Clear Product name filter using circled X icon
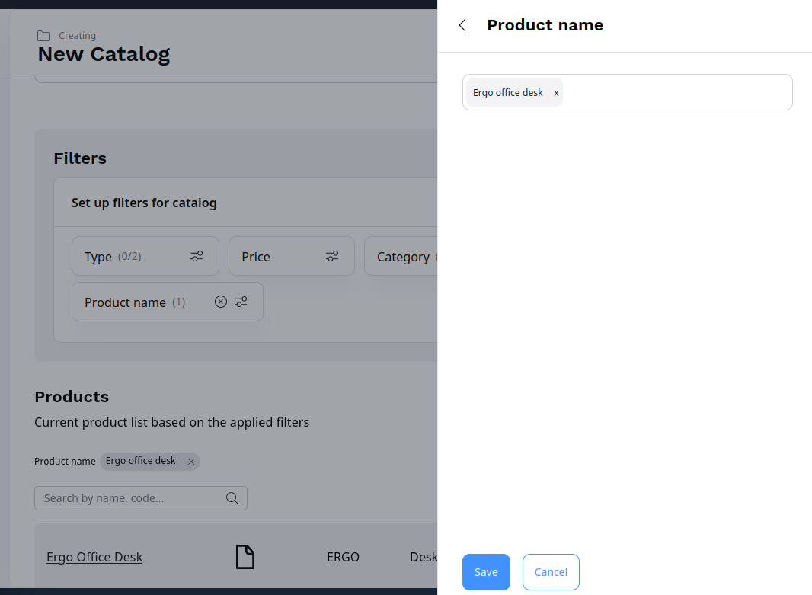This screenshot has height=595, width=812. tap(220, 302)
